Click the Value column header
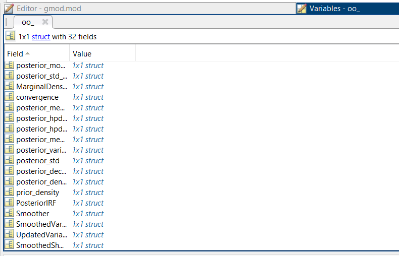Screen dimensions: 399x256 point(103,53)
